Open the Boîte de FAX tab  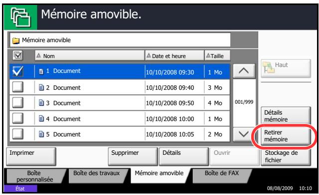(x=222, y=176)
